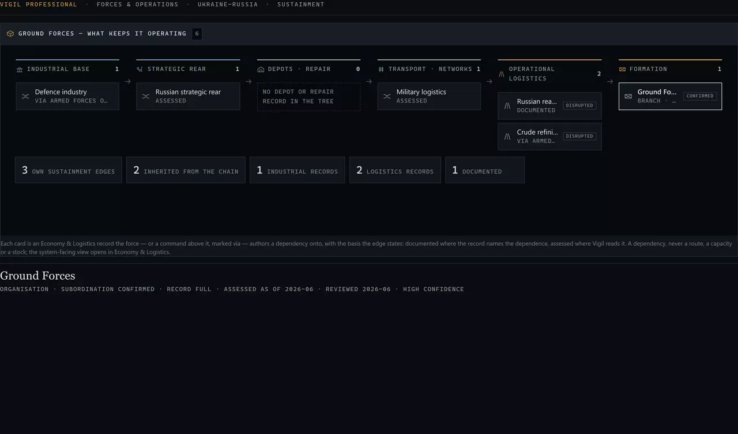738x434 pixels.
Task: Select the 2 Logistics Records tile
Action: point(395,170)
